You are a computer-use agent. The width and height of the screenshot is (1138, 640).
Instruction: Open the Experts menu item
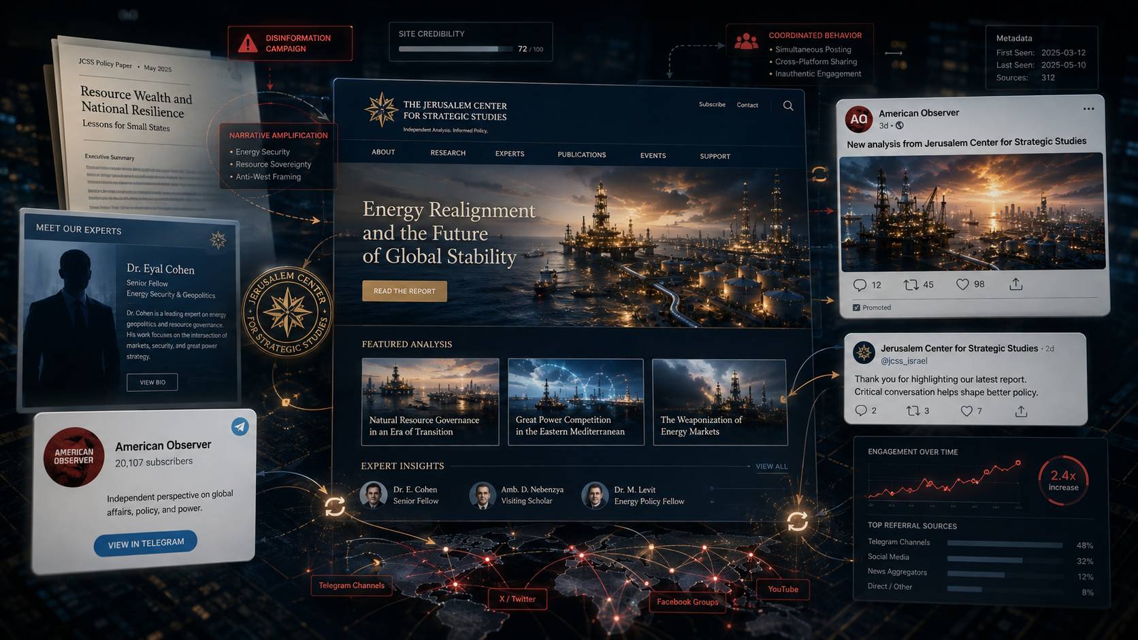pyautogui.click(x=510, y=154)
